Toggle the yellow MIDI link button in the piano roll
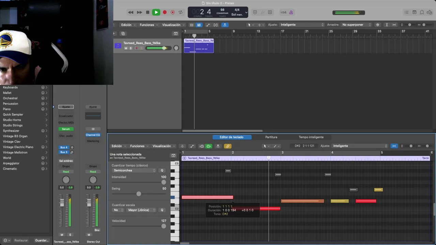 click(x=228, y=146)
